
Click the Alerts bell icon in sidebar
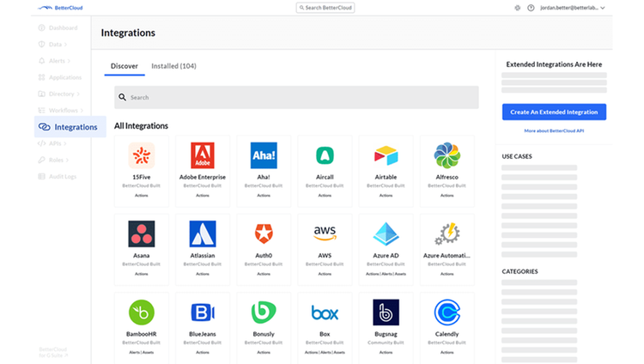tap(41, 61)
